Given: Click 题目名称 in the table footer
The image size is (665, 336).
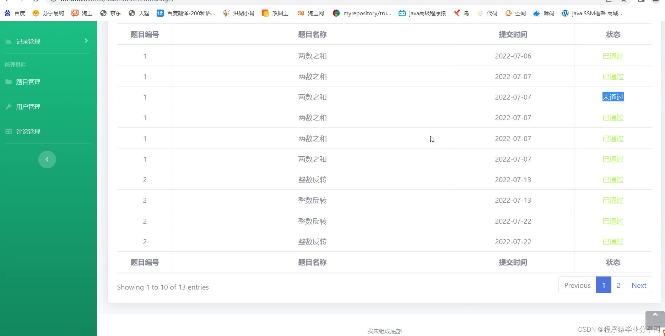Looking at the screenshot, I should (x=312, y=262).
